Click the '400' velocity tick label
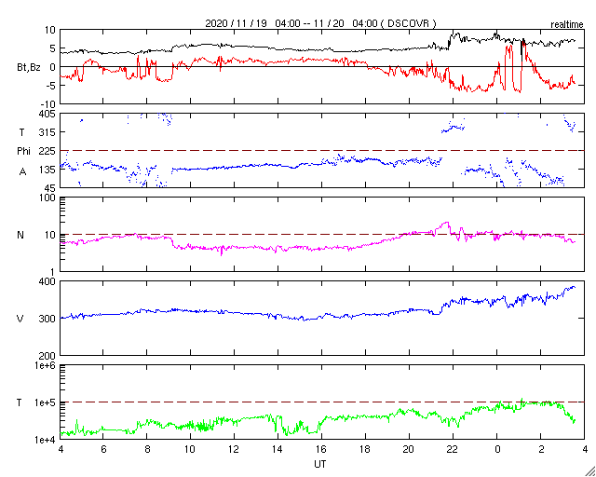 point(49,281)
